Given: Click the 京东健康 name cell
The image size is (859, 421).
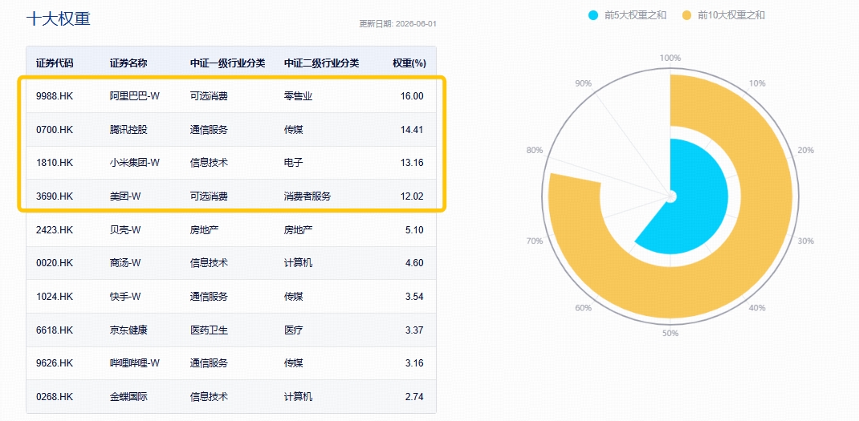Looking at the screenshot, I should click(128, 330).
